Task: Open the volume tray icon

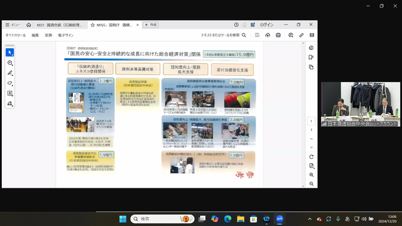Action: [x=364, y=219]
